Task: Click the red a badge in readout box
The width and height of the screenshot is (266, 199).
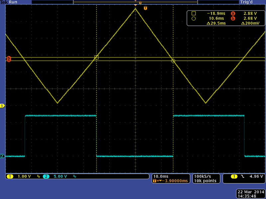Action: tap(233, 14)
